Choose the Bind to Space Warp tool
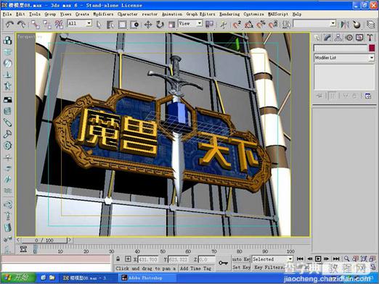Viewport: 379px width, 284px height. coord(59,24)
